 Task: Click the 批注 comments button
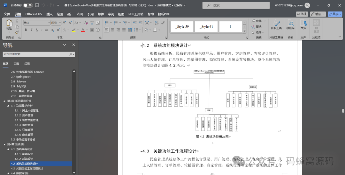tap(302, 14)
